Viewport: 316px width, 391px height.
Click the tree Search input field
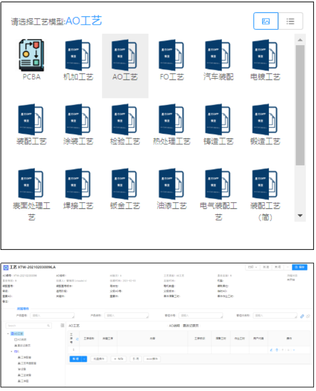[x=27, y=325]
